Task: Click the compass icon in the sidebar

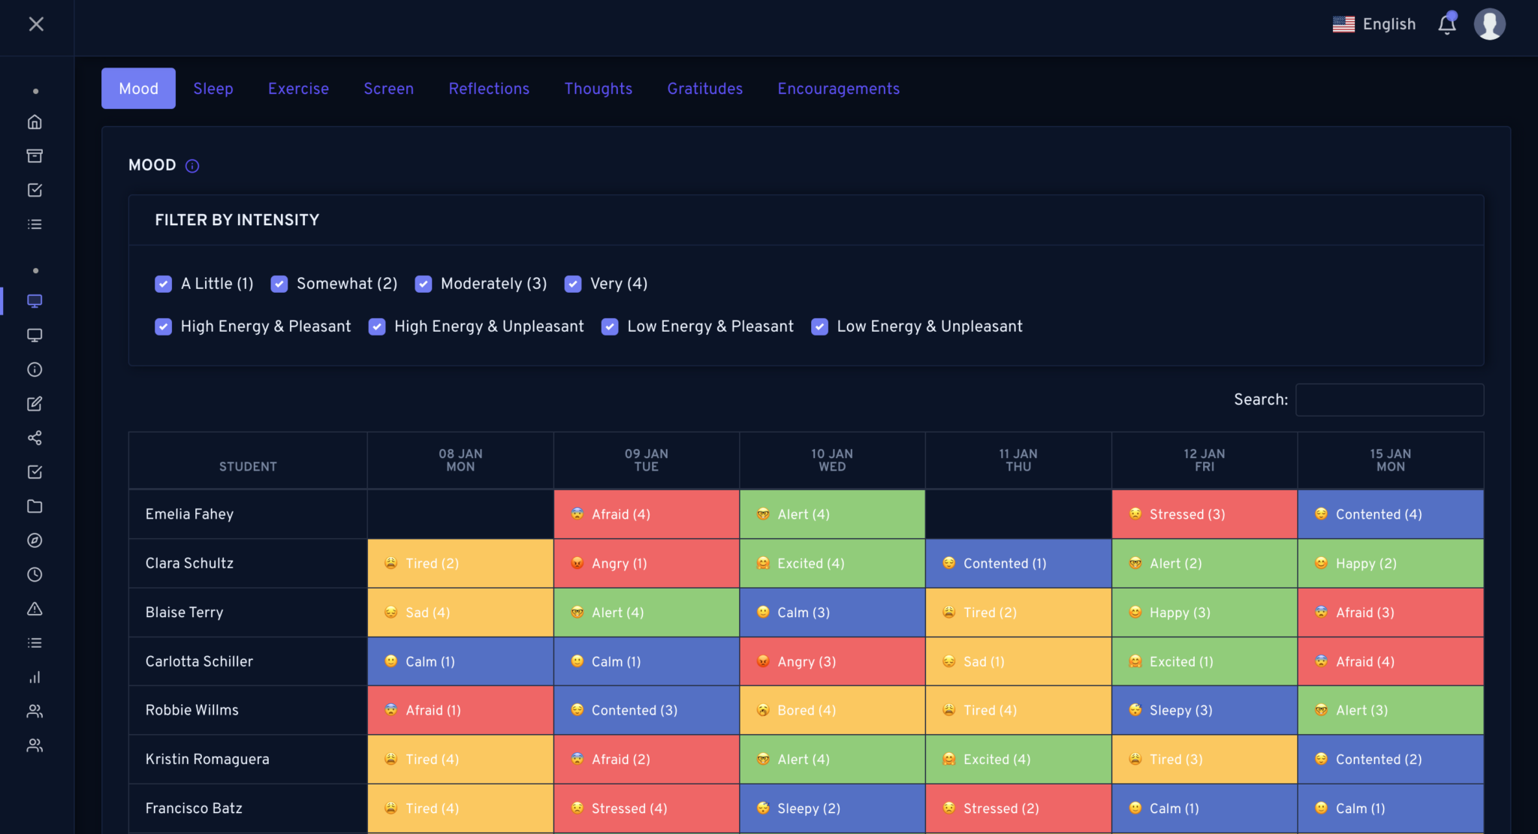Action: pyautogui.click(x=35, y=540)
